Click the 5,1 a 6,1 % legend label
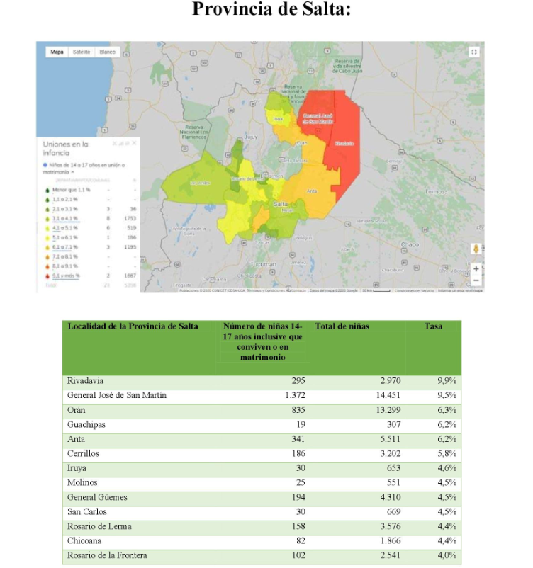The image size is (533, 568). [65, 237]
